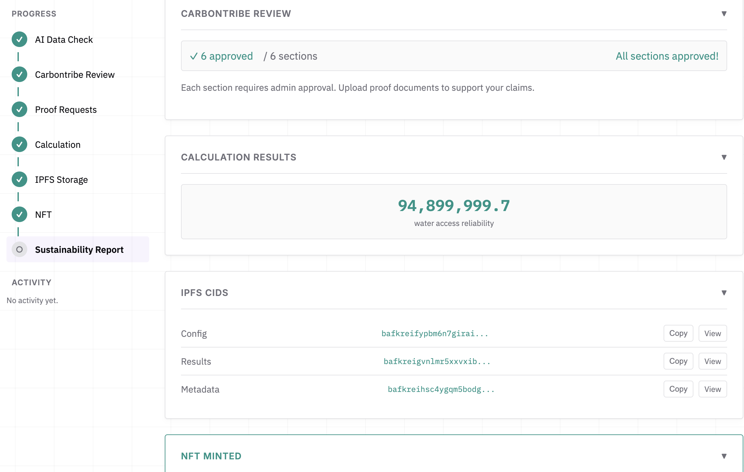Click the bafkreihsc4ygqm5bodg... Metadata hash

pyautogui.click(x=441, y=389)
